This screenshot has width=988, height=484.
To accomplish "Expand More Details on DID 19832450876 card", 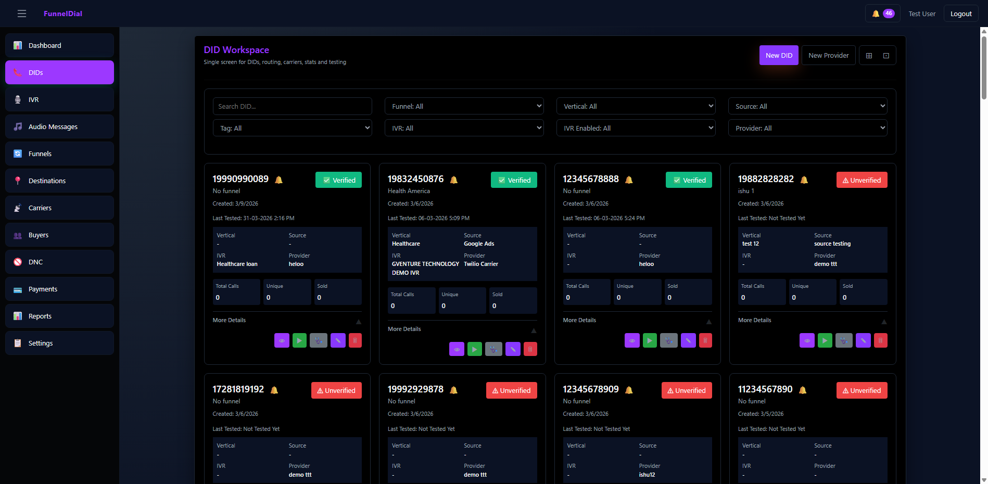I will click(x=462, y=329).
